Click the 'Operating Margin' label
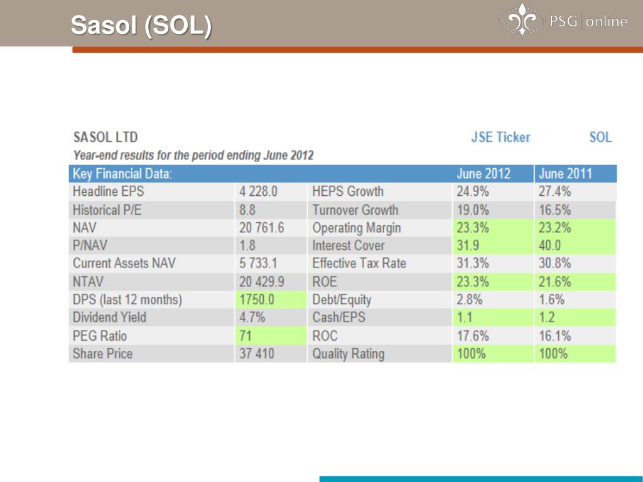This screenshot has height=482, width=643. coord(357,228)
